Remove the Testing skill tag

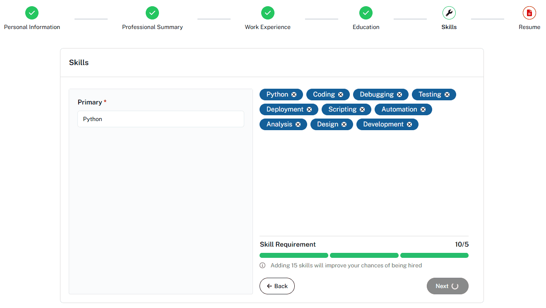point(447,95)
